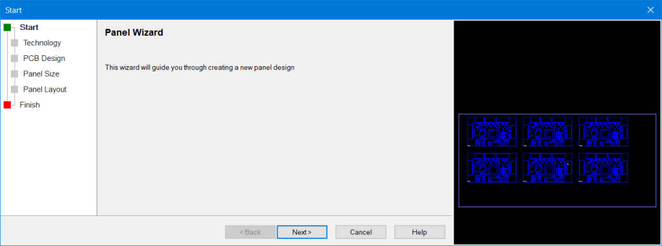Open the Panel Size step
The image size is (662, 246).
coord(41,74)
